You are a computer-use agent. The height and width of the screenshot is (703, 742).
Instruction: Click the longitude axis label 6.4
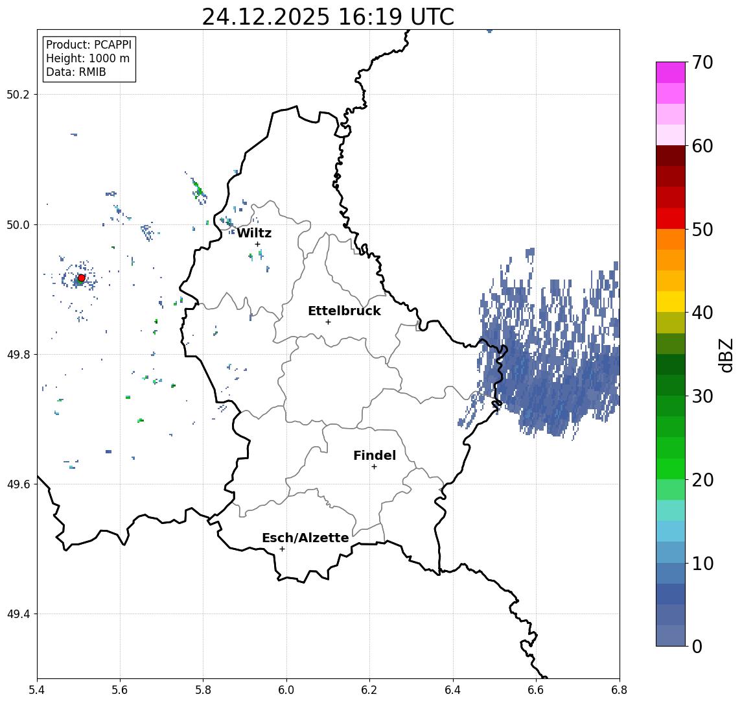(453, 690)
